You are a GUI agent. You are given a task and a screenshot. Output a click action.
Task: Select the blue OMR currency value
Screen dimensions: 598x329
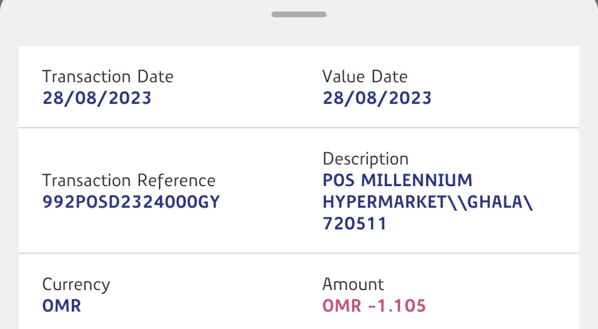pos(61,306)
